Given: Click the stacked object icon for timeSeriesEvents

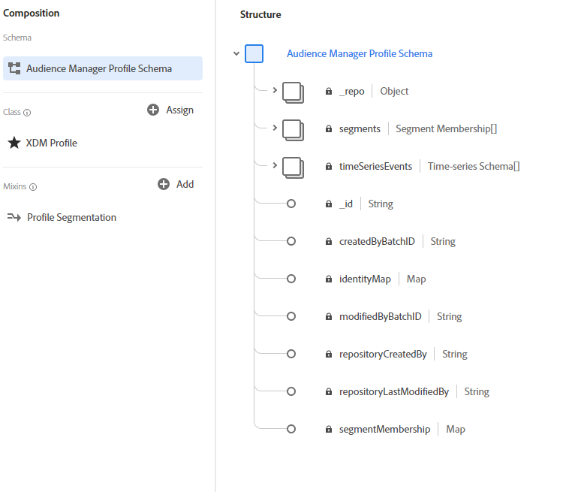Looking at the screenshot, I should pyautogui.click(x=293, y=167).
